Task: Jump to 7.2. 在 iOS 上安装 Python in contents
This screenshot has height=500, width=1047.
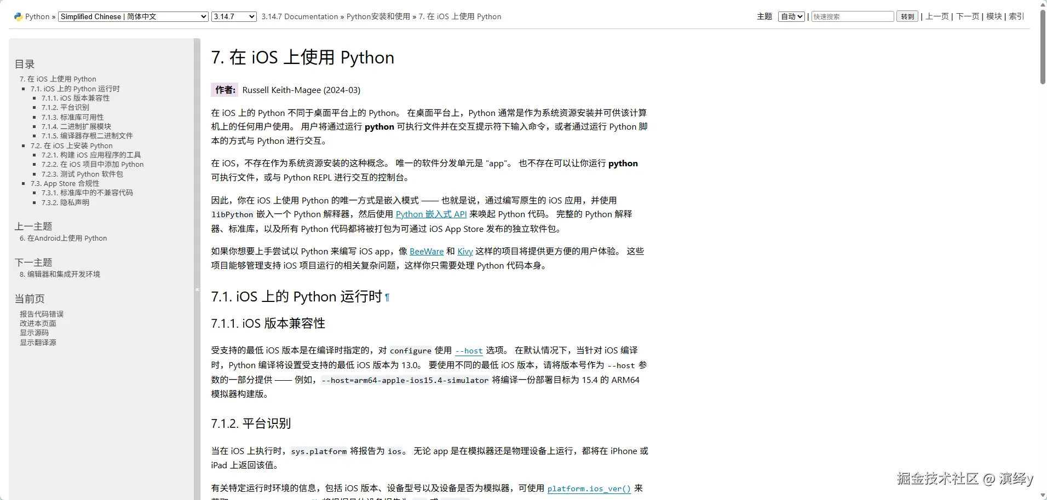Action: point(72,146)
